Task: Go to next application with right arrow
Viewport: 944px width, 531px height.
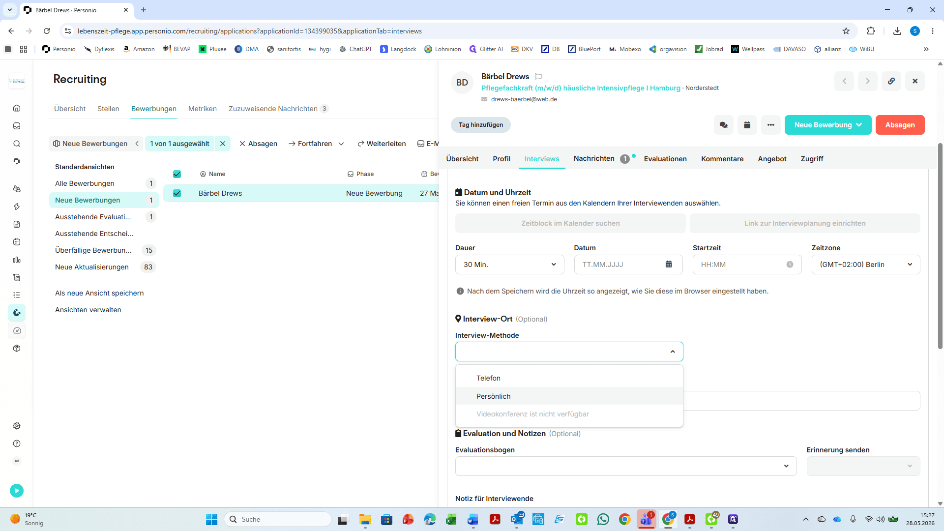Action: [868, 81]
